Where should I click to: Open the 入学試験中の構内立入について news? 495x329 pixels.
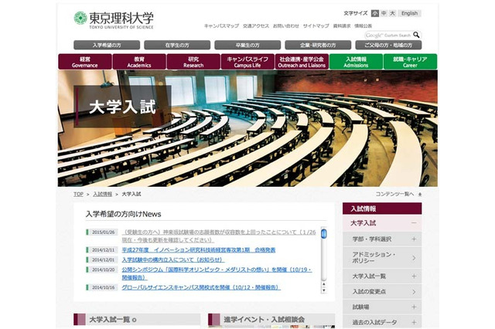[x=173, y=259]
